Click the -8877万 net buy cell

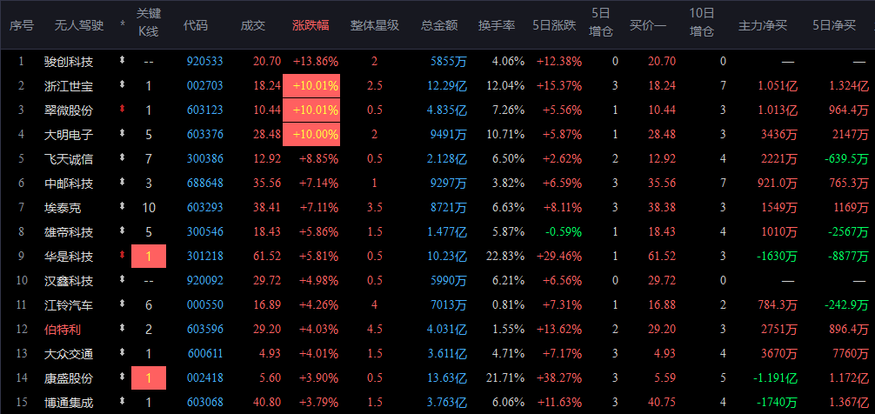(x=849, y=257)
